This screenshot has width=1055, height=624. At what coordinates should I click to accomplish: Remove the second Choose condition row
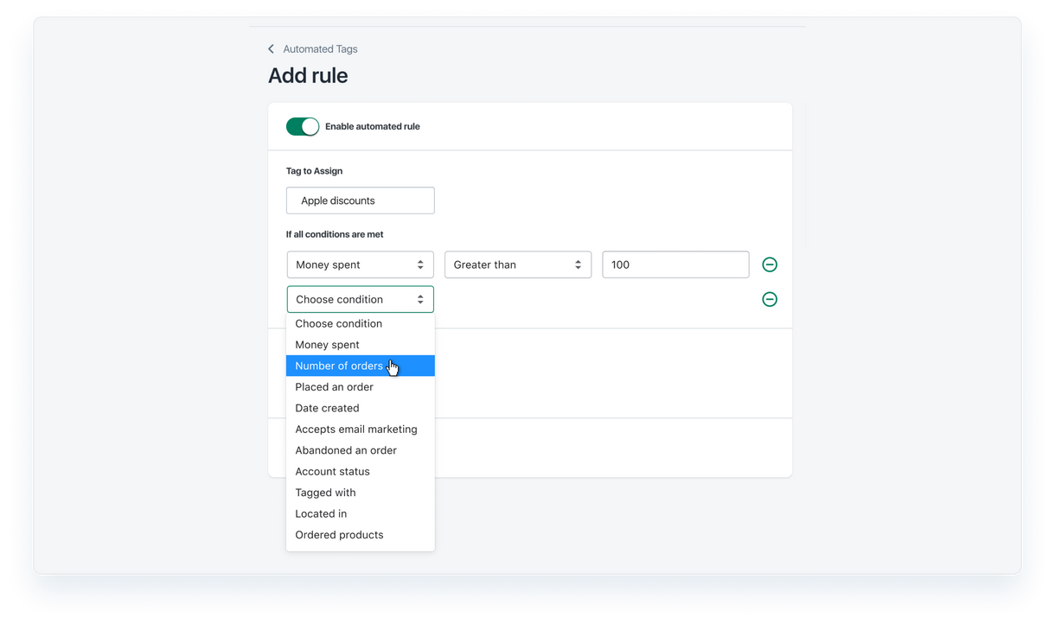[x=769, y=299]
